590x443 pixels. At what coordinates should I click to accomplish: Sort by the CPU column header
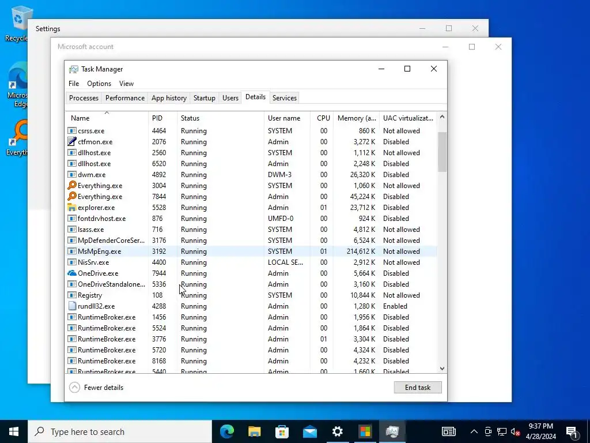(323, 118)
